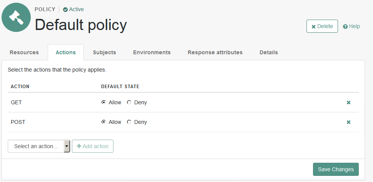Image resolution: width=373 pixels, height=182 pixels.
Task: Set GET action to Deny
Action: point(129,102)
